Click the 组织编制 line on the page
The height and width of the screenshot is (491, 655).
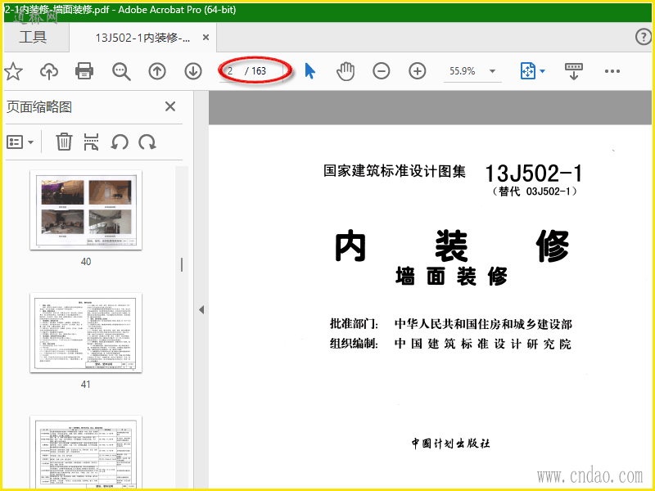tap(451, 344)
